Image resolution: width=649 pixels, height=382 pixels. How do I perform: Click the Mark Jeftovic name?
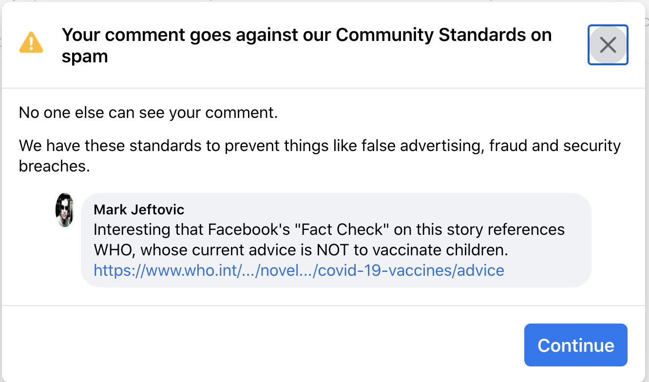coord(139,210)
